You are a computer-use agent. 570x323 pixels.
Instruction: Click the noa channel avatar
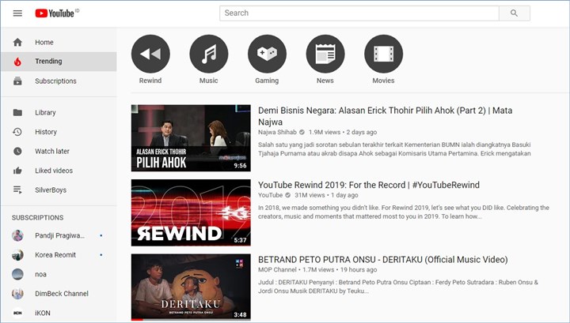coord(17,274)
